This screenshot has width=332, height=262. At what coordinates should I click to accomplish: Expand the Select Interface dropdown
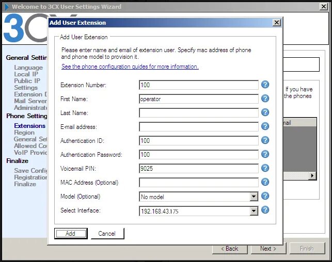pyautogui.click(x=254, y=211)
